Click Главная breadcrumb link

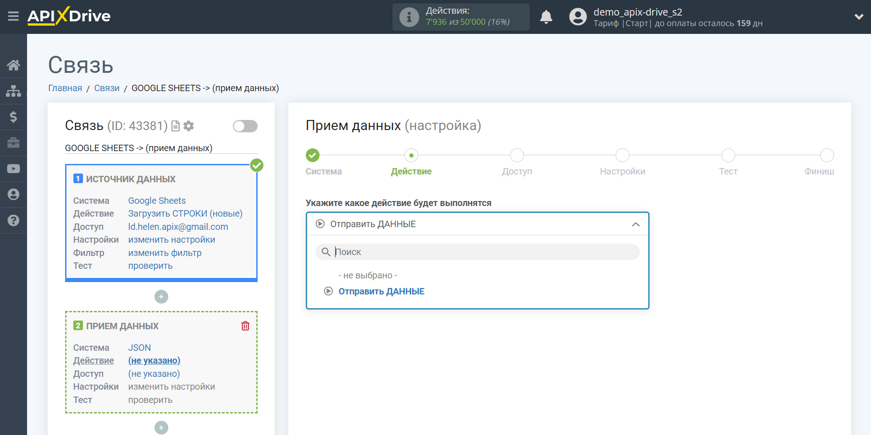(x=65, y=88)
